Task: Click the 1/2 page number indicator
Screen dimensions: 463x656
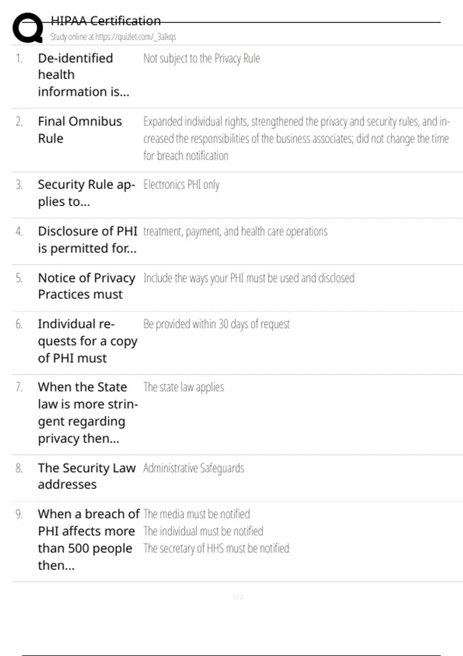Action: [x=238, y=597]
